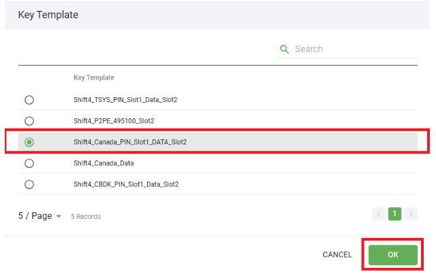Select Shift4_TSYS_PIN_Slot1_Data_Slot2 radio button
The image size is (436, 276).
tap(29, 100)
